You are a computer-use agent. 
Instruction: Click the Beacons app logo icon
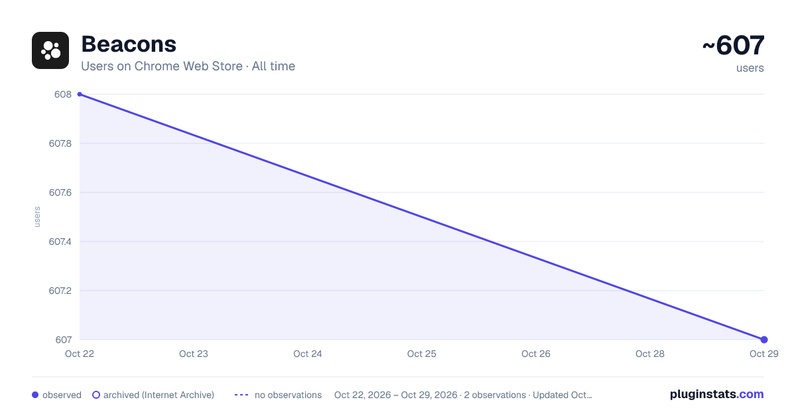50,50
